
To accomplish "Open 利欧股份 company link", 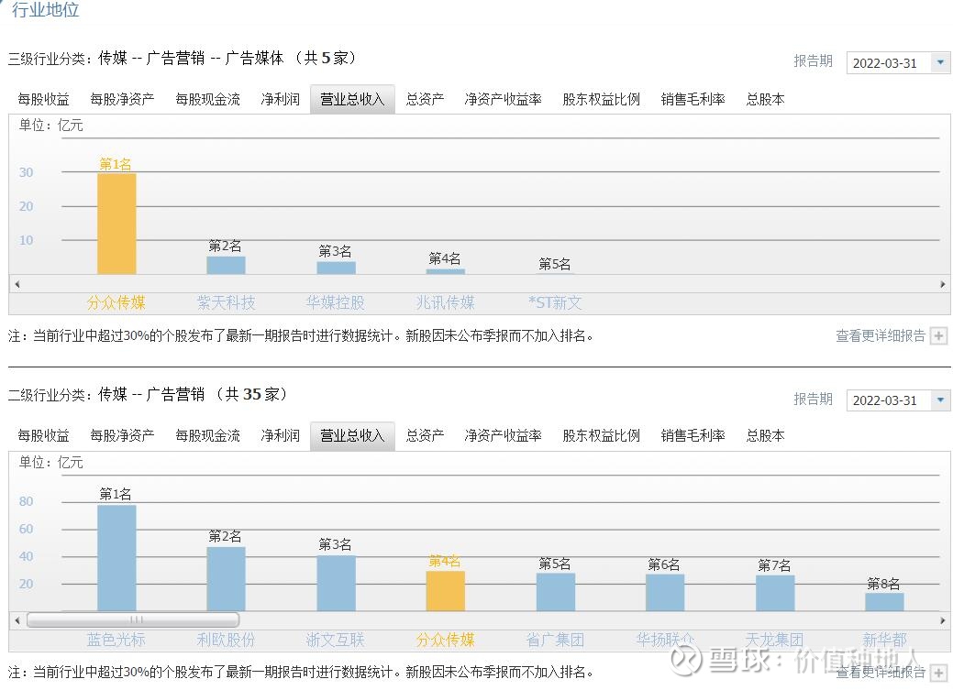I will coord(226,639).
